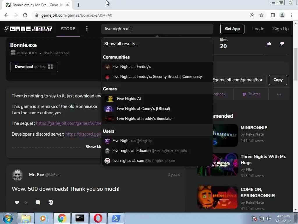Image resolution: width=298 pixels, height=224 pixels.
Task: Click @KingHikj user avatar icon
Action: [107, 141]
